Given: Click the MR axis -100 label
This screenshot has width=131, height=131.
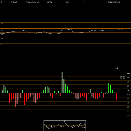Looking at the screenshot, I should (128, 116).
